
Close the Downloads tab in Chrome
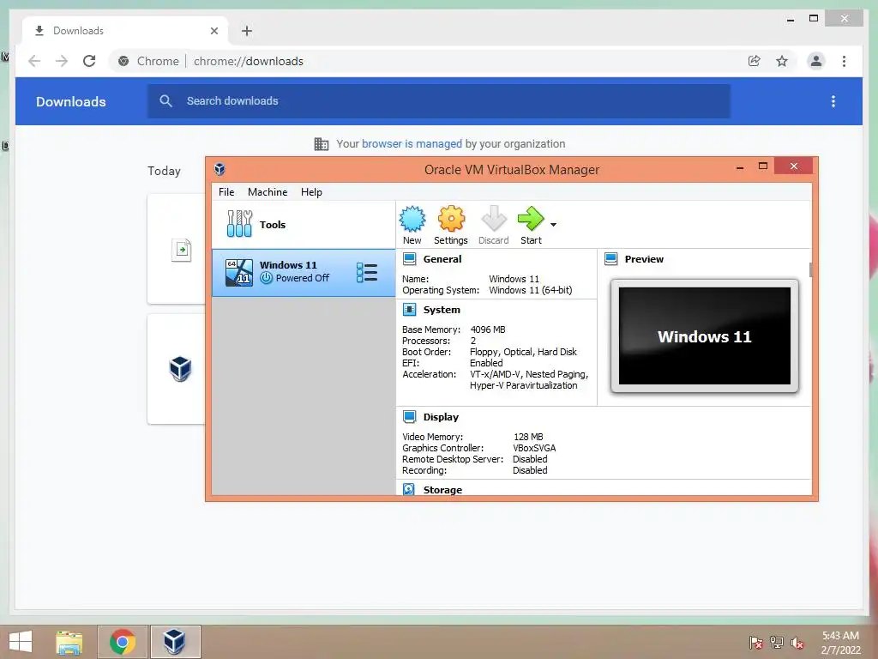click(x=213, y=31)
